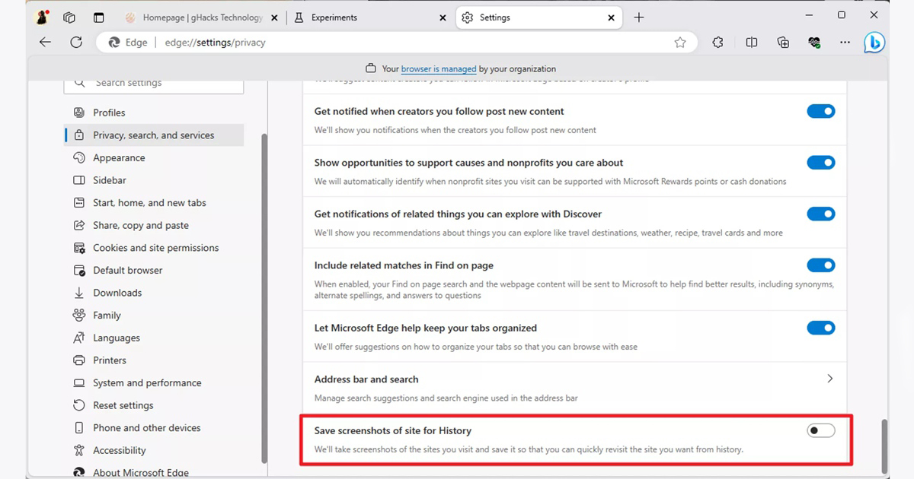Open Phone and other devices section
914x479 pixels.
pyautogui.click(x=154, y=428)
